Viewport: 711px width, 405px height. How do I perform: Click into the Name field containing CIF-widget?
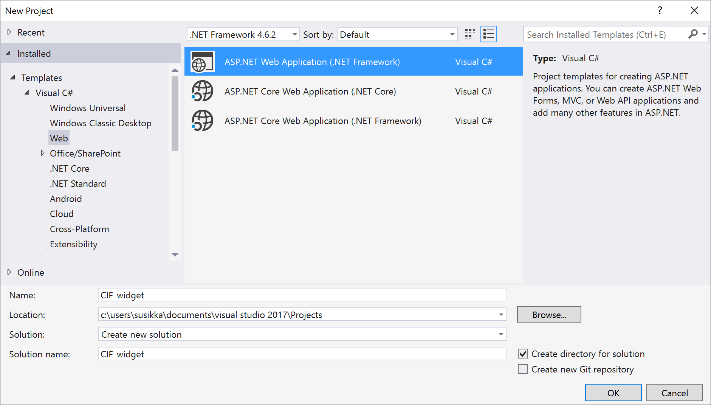pos(265,295)
